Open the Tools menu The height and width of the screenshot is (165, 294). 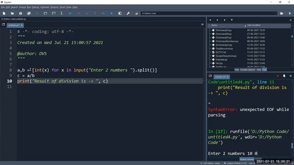62,7
